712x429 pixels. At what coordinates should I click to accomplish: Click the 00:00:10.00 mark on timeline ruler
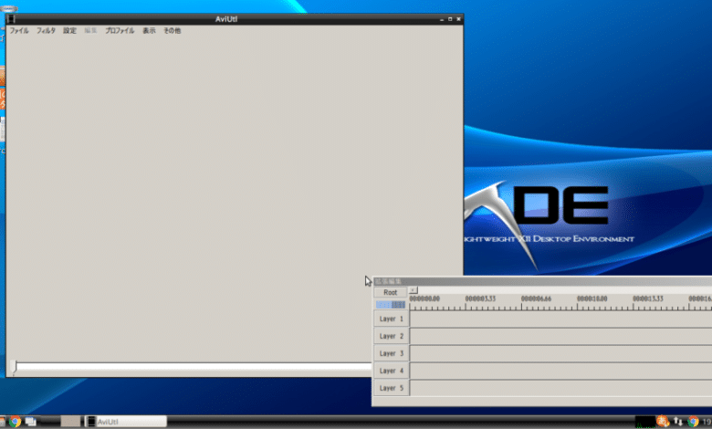click(x=592, y=298)
